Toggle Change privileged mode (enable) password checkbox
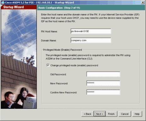Screen dimensions: 146x121 click(48, 65)
